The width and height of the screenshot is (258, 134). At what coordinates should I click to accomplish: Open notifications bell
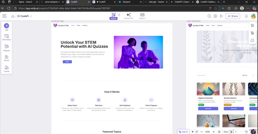pos(246,16)
